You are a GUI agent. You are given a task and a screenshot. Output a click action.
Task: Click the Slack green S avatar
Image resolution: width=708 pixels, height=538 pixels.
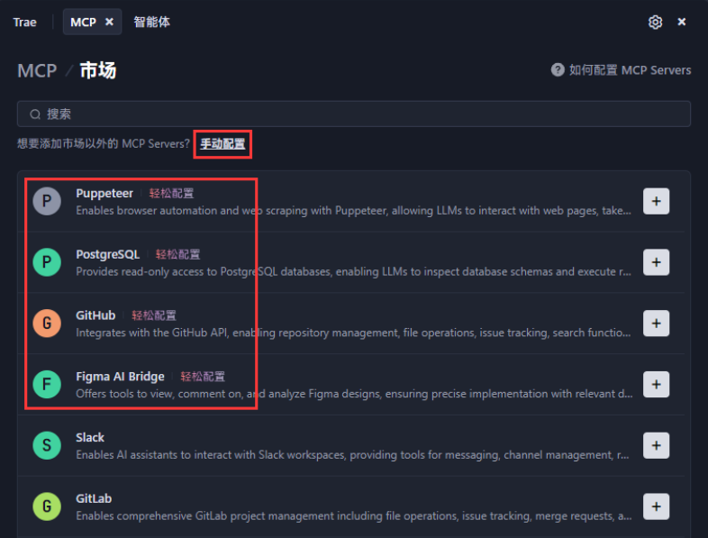[47, 445]
